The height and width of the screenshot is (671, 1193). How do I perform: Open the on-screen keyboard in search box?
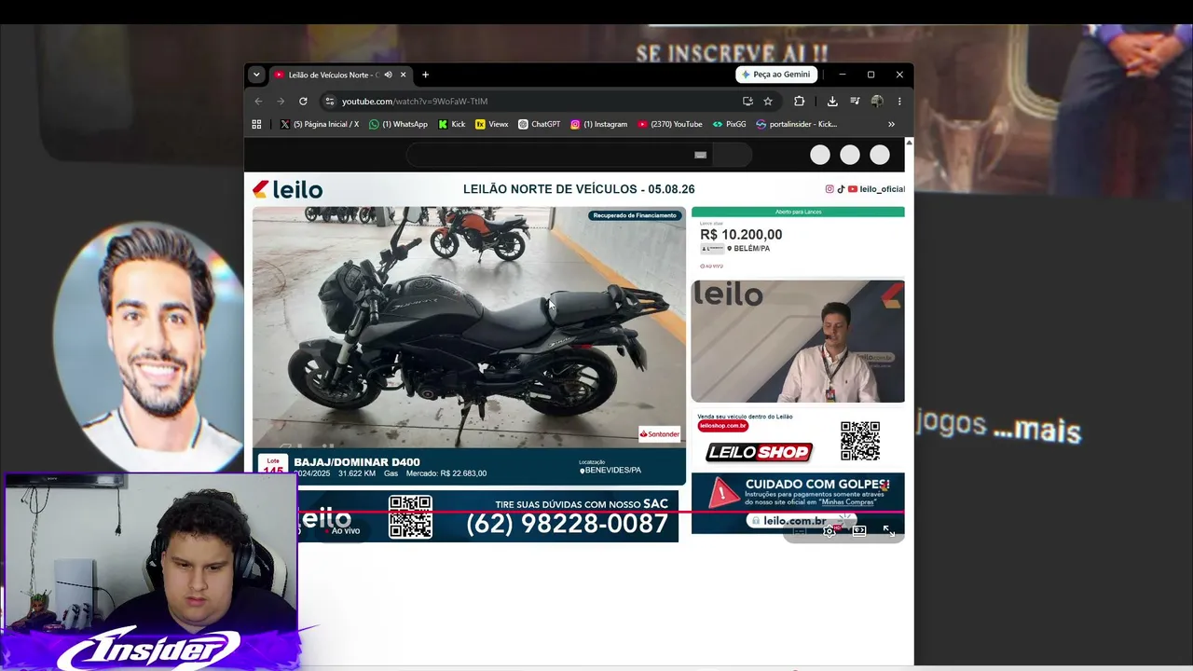tap(701, 155)
